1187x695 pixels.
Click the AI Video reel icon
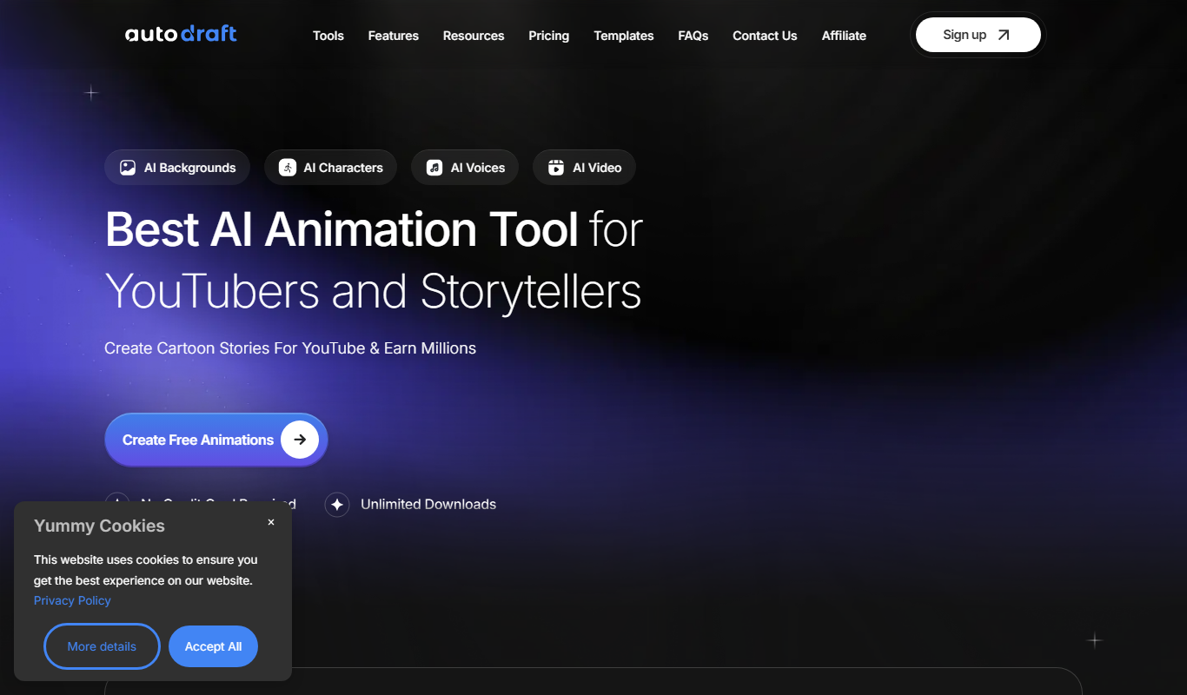click(x=556, y=168)
